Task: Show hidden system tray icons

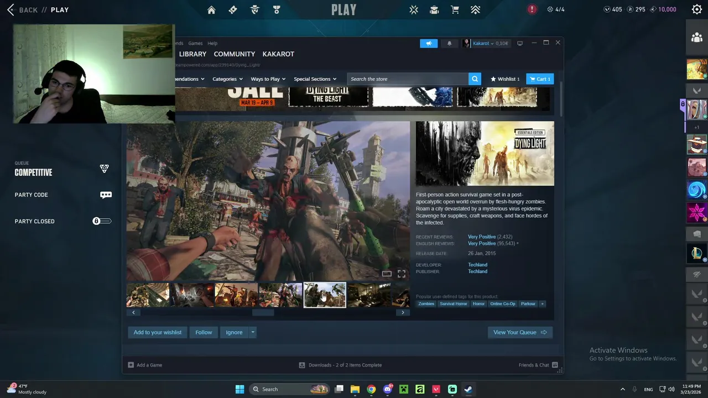Action: pyautogui.click(x=622, y=389)
